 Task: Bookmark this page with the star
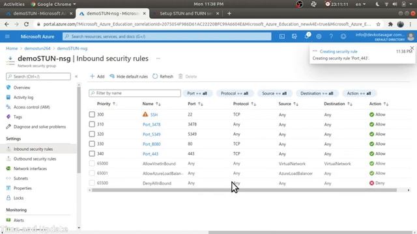click(378, 24)
